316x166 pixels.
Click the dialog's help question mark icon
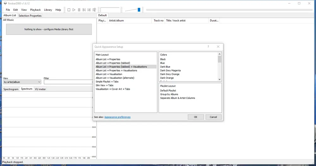[x=208, y=47]
